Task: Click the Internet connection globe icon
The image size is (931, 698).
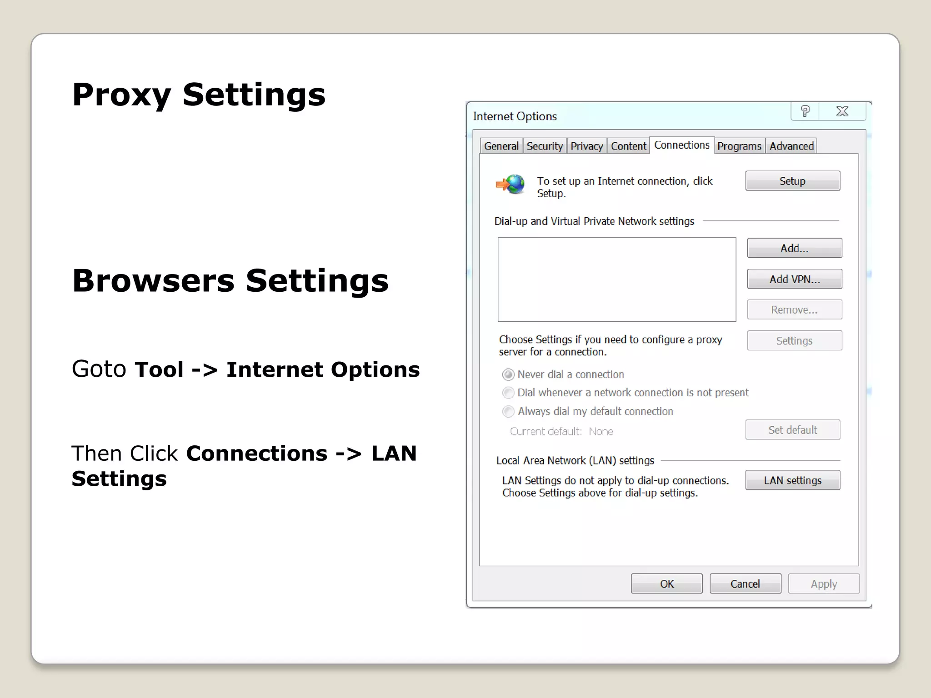Action: tap(510, 184)
